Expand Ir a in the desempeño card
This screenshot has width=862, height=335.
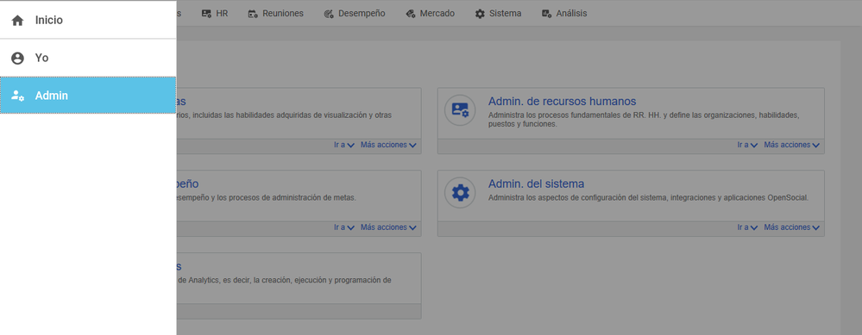point(344,227)
